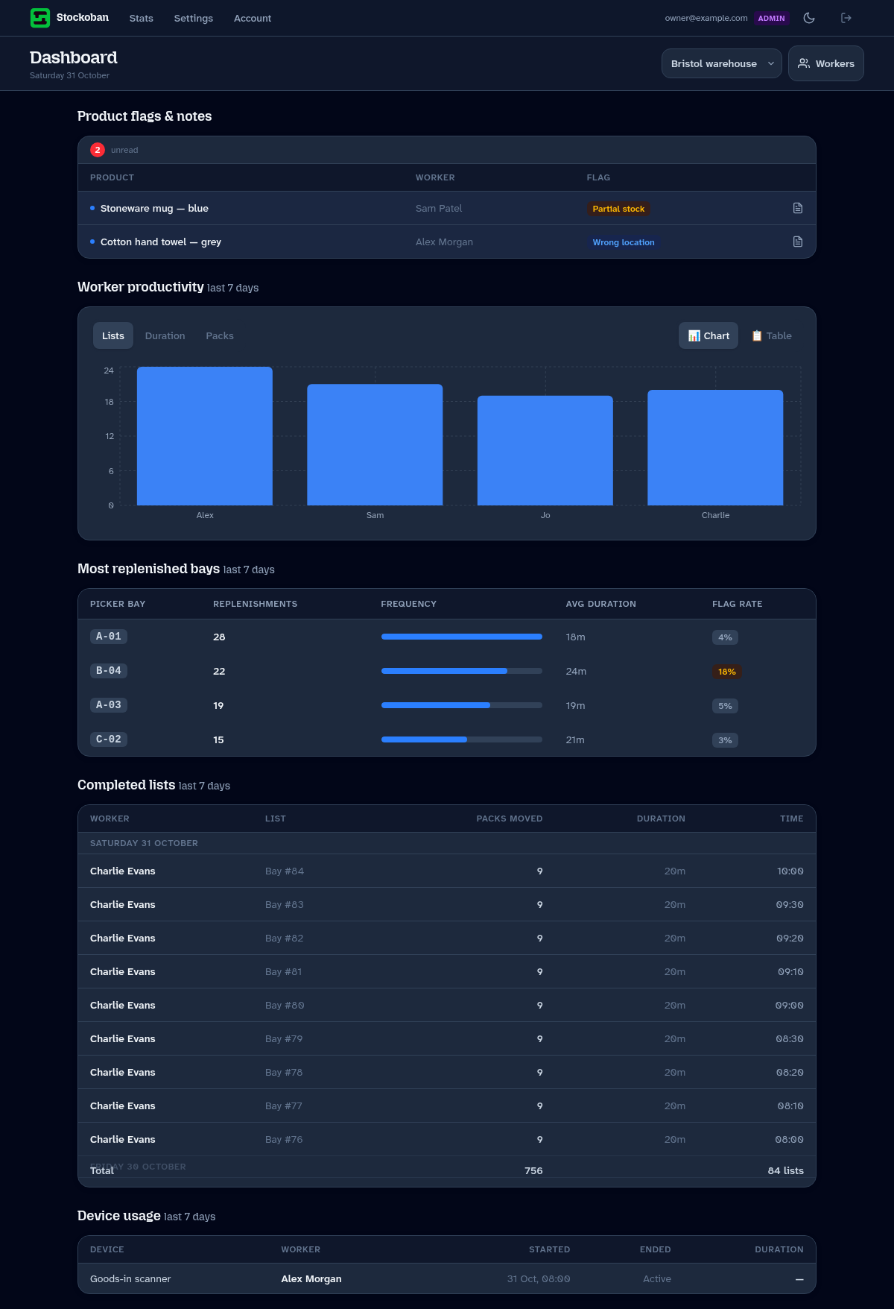Select Stoneware mug — blue product
The image size is (894, 1309).
[154, 208]
